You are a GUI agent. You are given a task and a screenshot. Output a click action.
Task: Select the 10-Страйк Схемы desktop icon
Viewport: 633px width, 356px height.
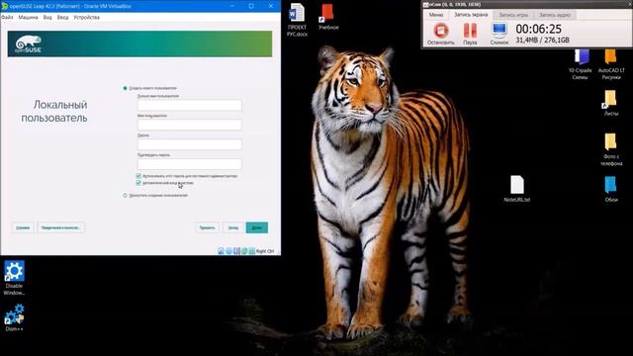pyautogui.click(x=581, y=63)
